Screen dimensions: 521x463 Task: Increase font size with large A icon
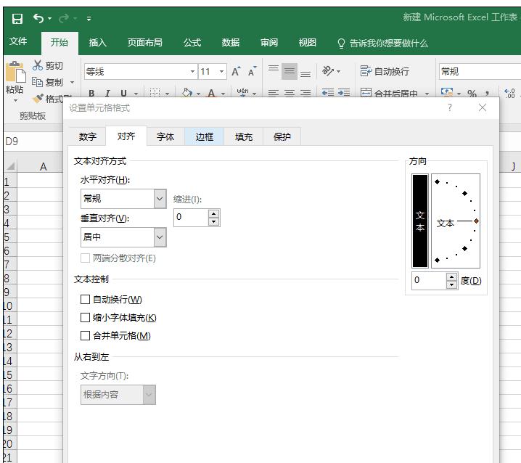pos(236,71)
